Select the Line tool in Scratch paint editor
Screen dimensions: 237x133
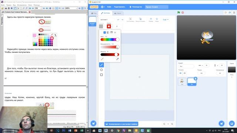click(101, 65)
